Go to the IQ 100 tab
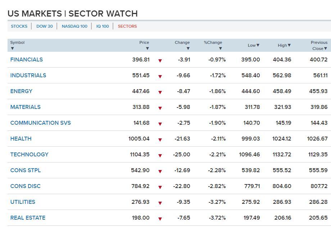The image size is (331, 229). tap(103, 26)
